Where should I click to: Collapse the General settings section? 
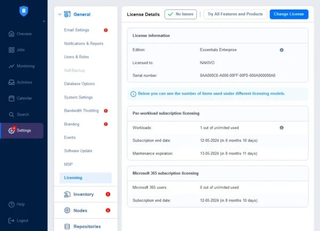[59, 14]
